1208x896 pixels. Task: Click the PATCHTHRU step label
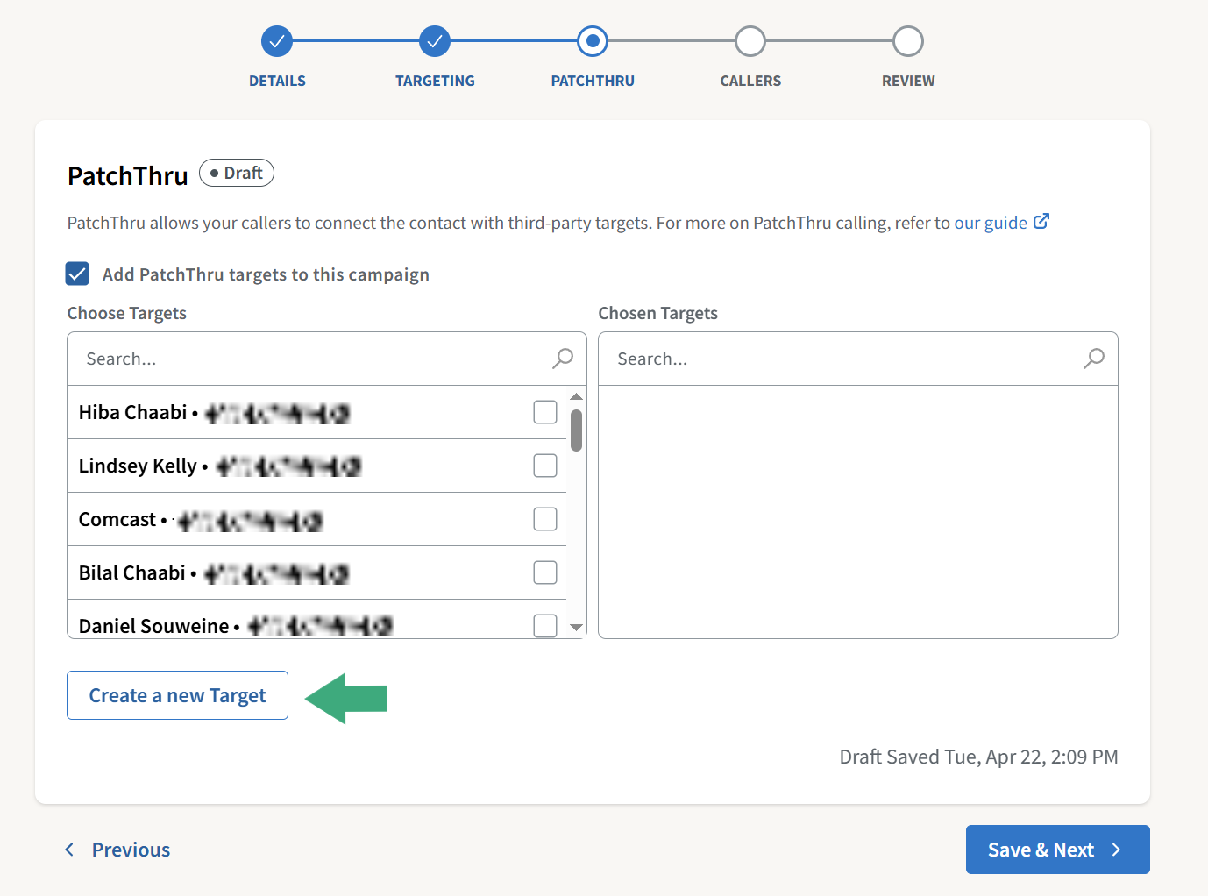(593, 81)
